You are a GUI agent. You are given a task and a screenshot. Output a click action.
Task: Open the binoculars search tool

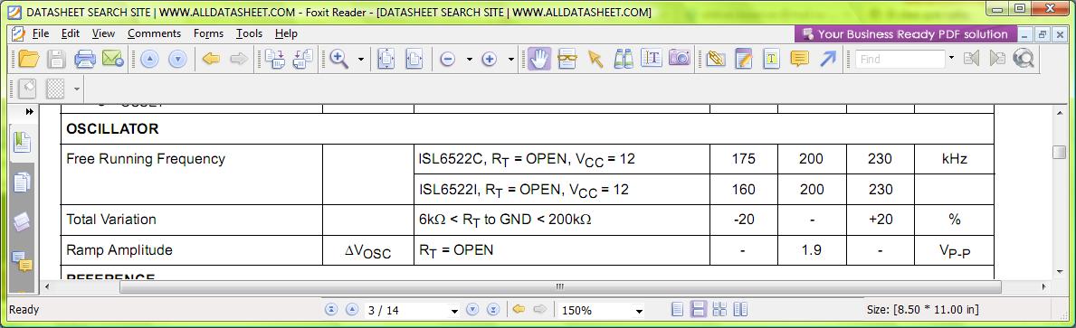pyautogui.click(x=624, y=59)
